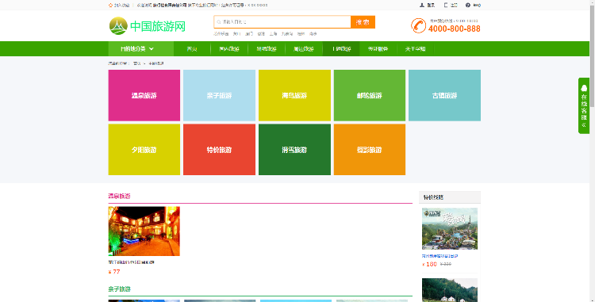Open the highlighted 主题旅游 theme travel tab

[x=341, y=49]
